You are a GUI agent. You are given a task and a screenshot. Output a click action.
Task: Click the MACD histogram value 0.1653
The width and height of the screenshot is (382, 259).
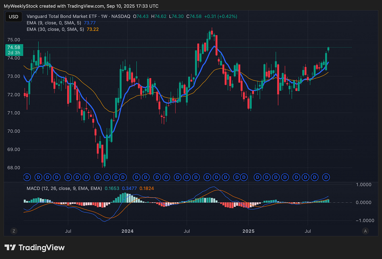tap(112, 188)
